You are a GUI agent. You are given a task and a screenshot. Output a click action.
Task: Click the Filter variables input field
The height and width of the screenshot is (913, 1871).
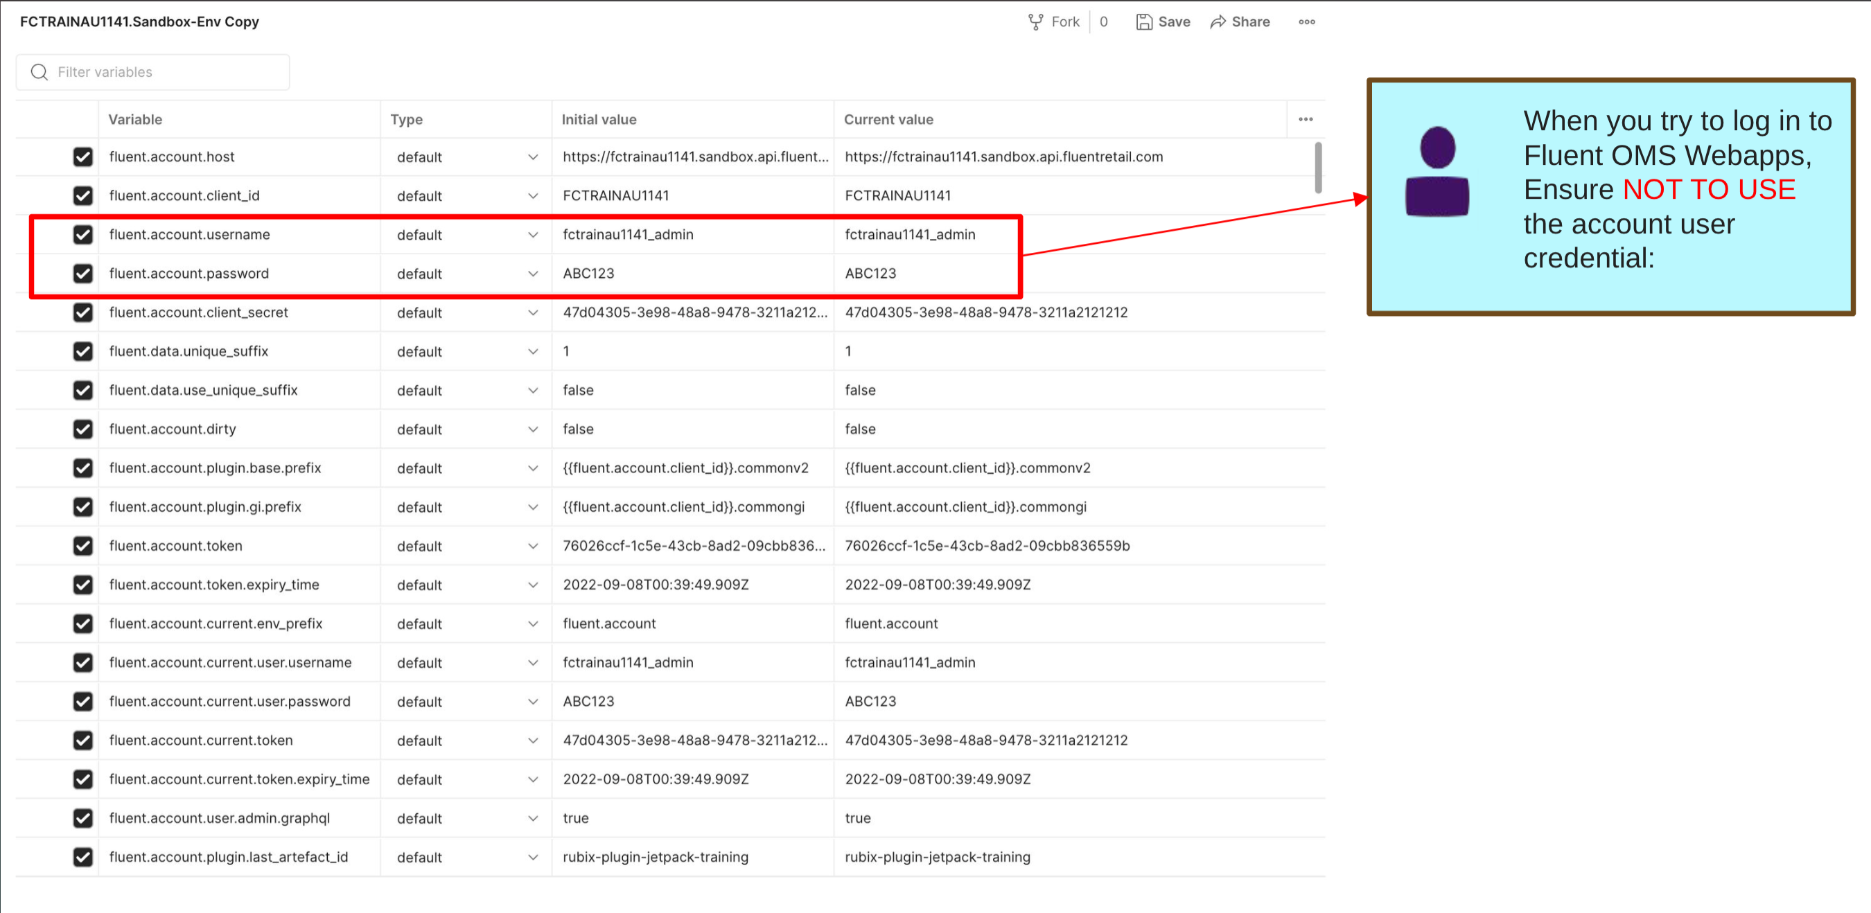click(167, 72)
